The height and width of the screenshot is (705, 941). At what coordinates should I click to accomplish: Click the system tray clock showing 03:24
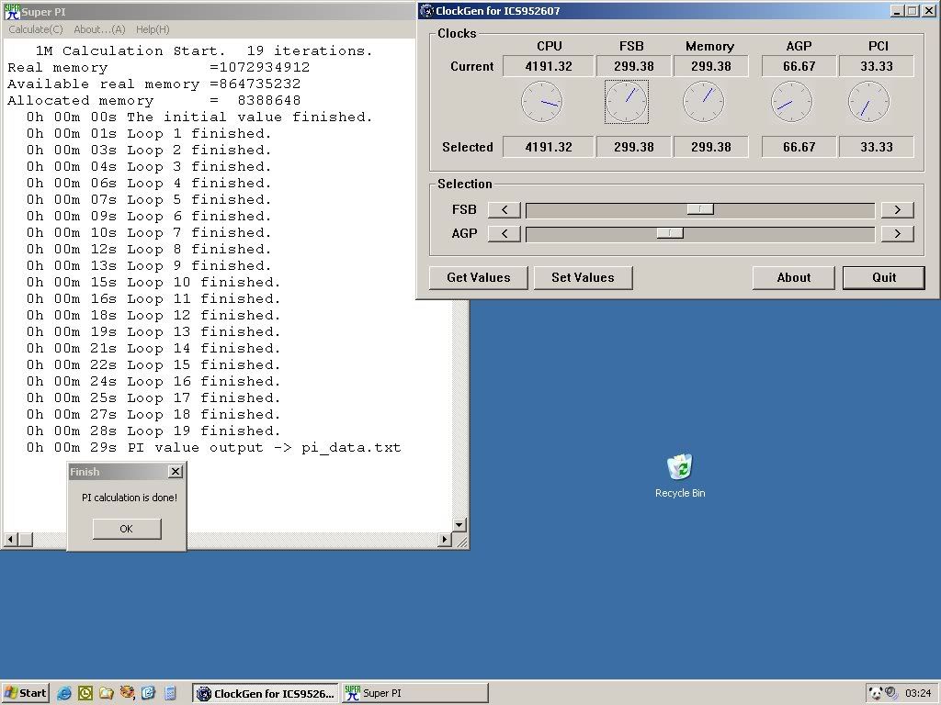click(918, 694)
